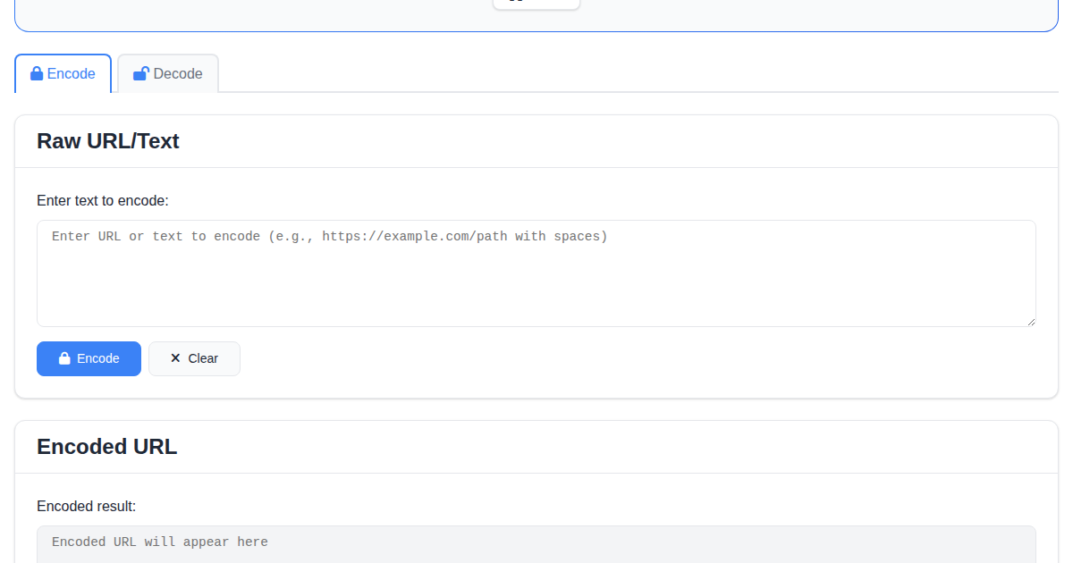1073x563 pixels.
Task: Click the X icon in the Clear button
Action: pos(175,358)
